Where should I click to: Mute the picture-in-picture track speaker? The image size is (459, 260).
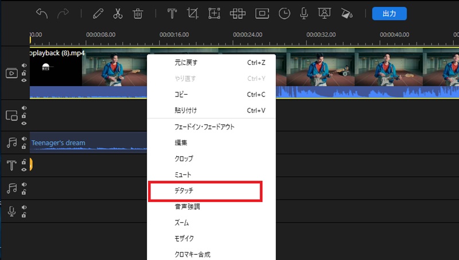tap(24, 108)
